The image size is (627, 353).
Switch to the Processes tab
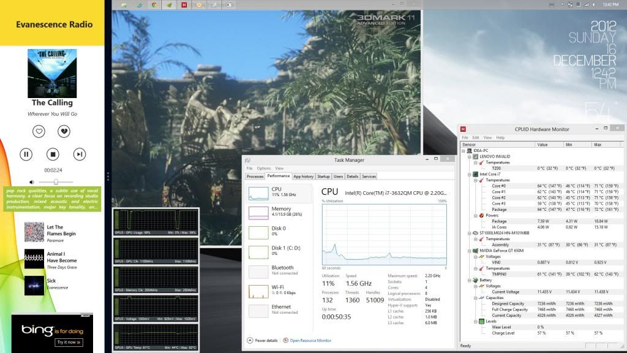(x=255, y=176)
